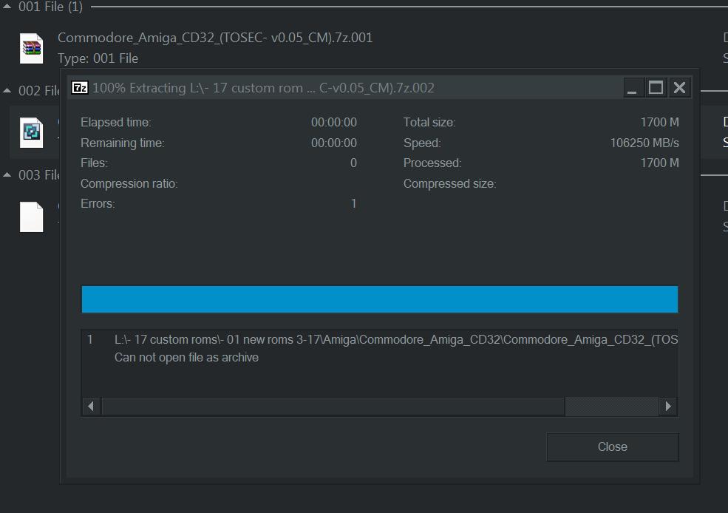Click the WinRAR icon of the .7z.001 file
The height and width of the screenshot is (513, 728).
click(x=32, y=48)
